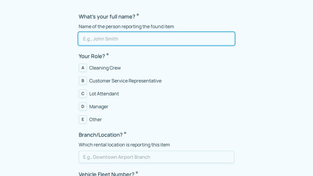Click the required asterisk beside Branch/Location
Viewport: 313px width, 176px height.
point(125,133)
